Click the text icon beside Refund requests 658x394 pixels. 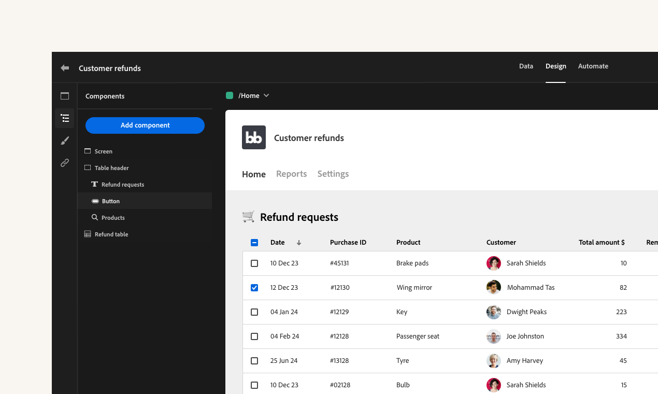95,185
